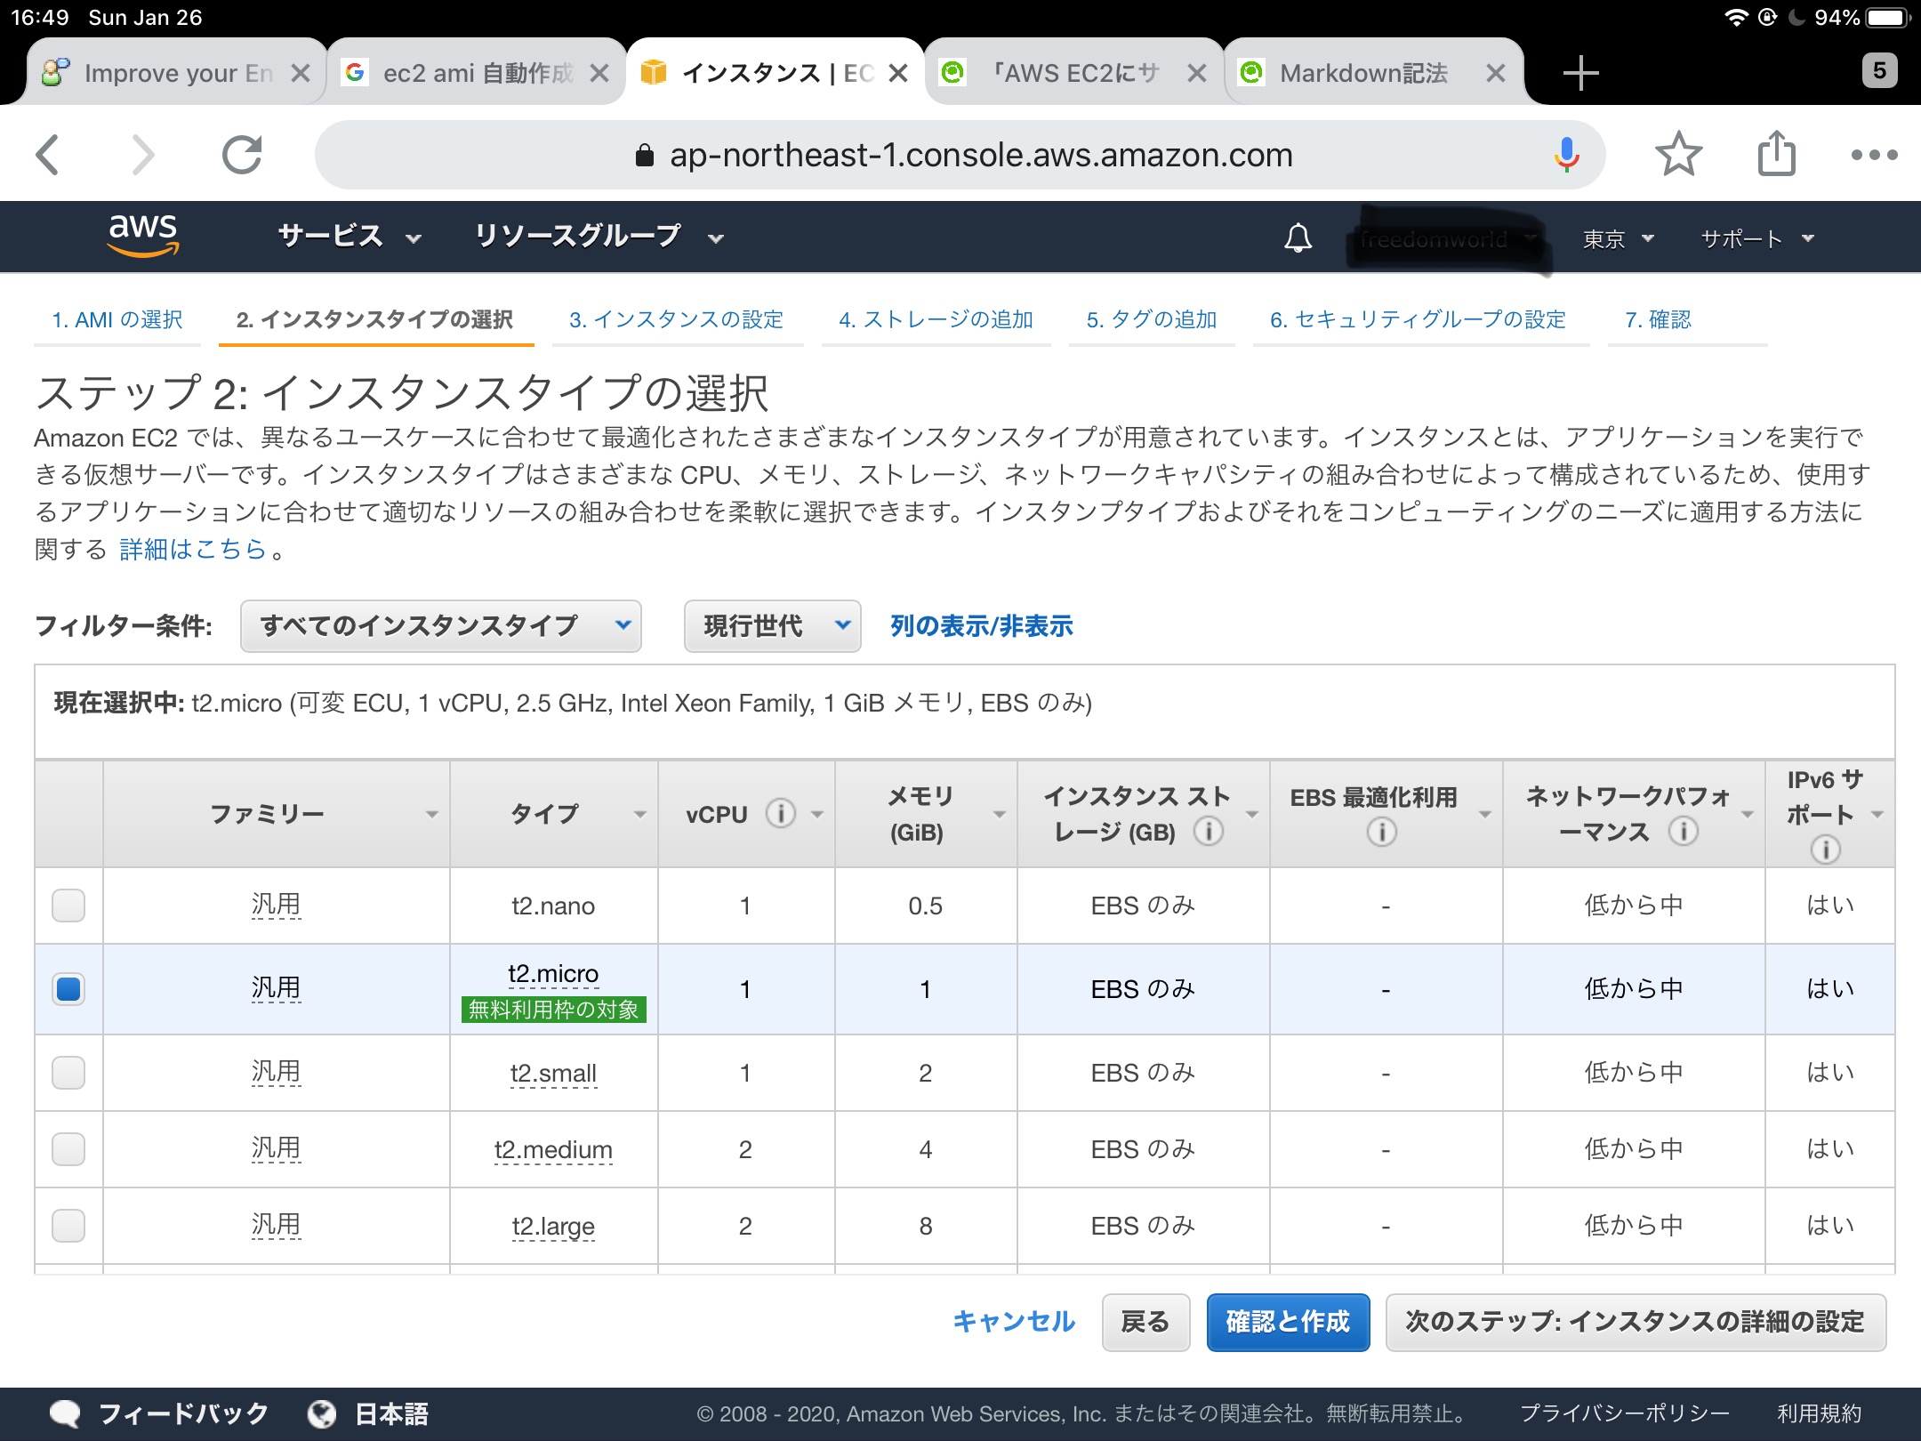Click the globe language icon

pos(321,1413)
